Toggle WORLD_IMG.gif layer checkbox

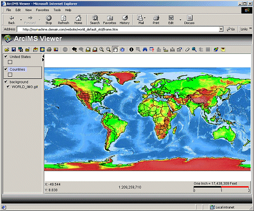click(8, 86)
